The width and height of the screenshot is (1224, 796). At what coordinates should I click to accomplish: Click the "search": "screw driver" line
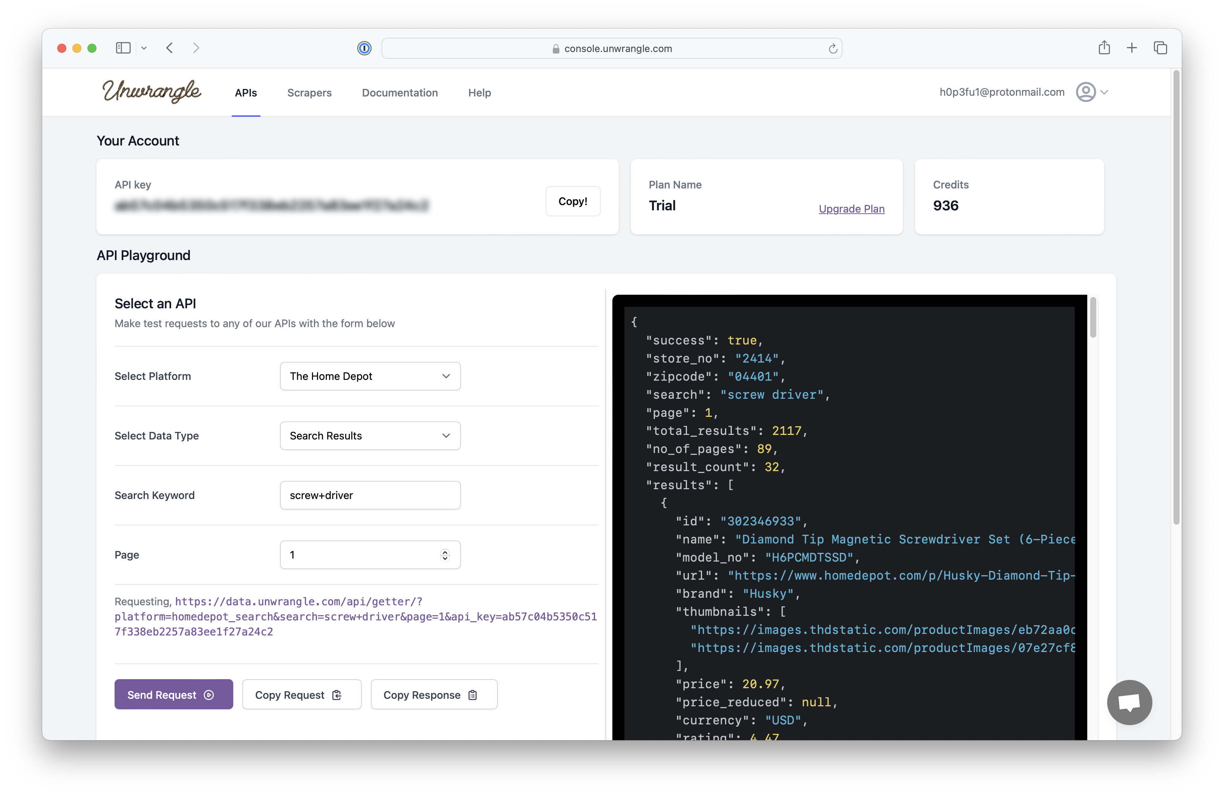click(x=737, y=394)
